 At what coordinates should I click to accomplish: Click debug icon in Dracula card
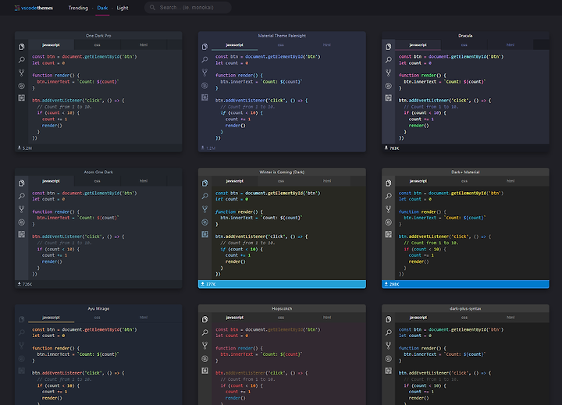[x=389, y=86]
